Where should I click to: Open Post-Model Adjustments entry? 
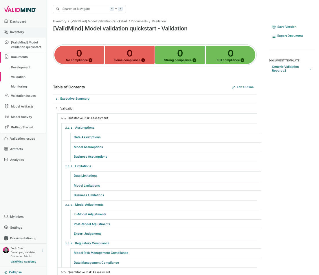coord(92,224)
